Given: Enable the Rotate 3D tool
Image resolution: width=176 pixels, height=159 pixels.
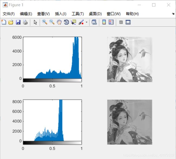Looking at the screenshot, I should [66, 22].
